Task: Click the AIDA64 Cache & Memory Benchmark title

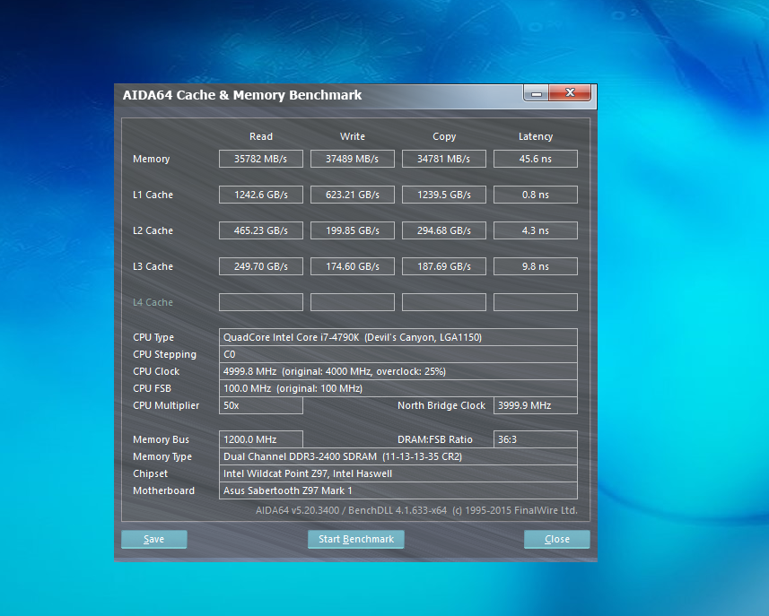Action: click(x=242, y=95)
